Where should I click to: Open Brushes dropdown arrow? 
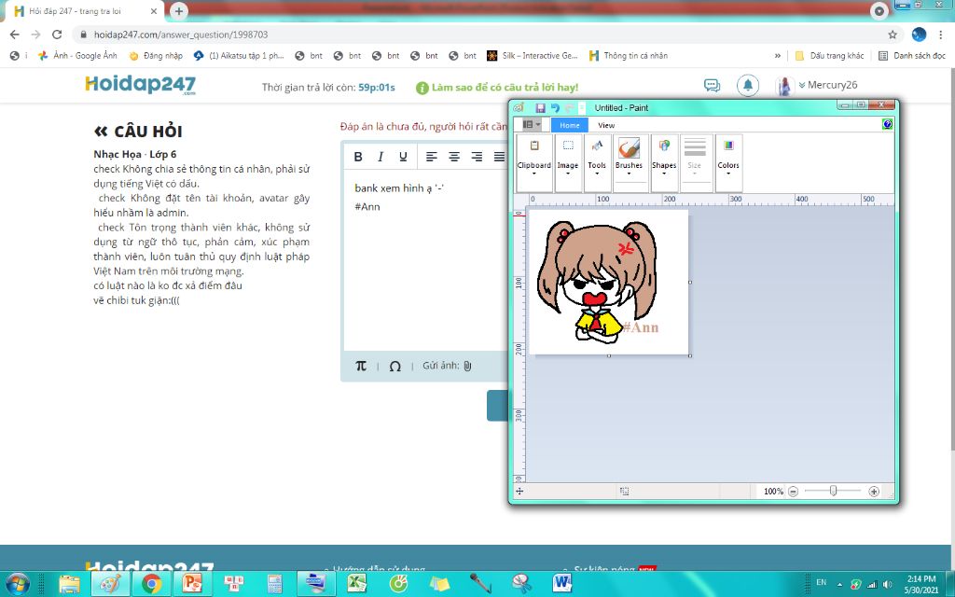[x=630, y=173]
